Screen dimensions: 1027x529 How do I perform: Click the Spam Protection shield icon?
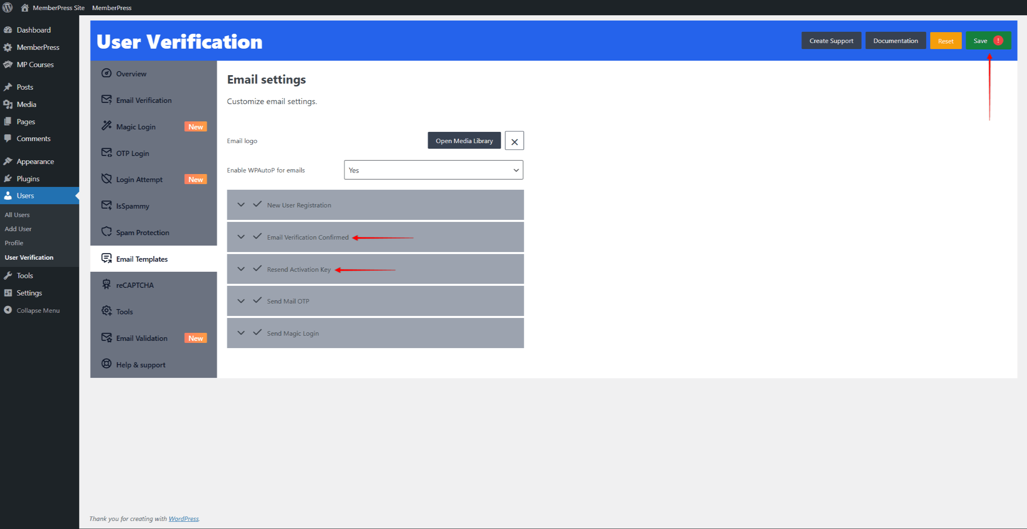click(x=106, y=232)
